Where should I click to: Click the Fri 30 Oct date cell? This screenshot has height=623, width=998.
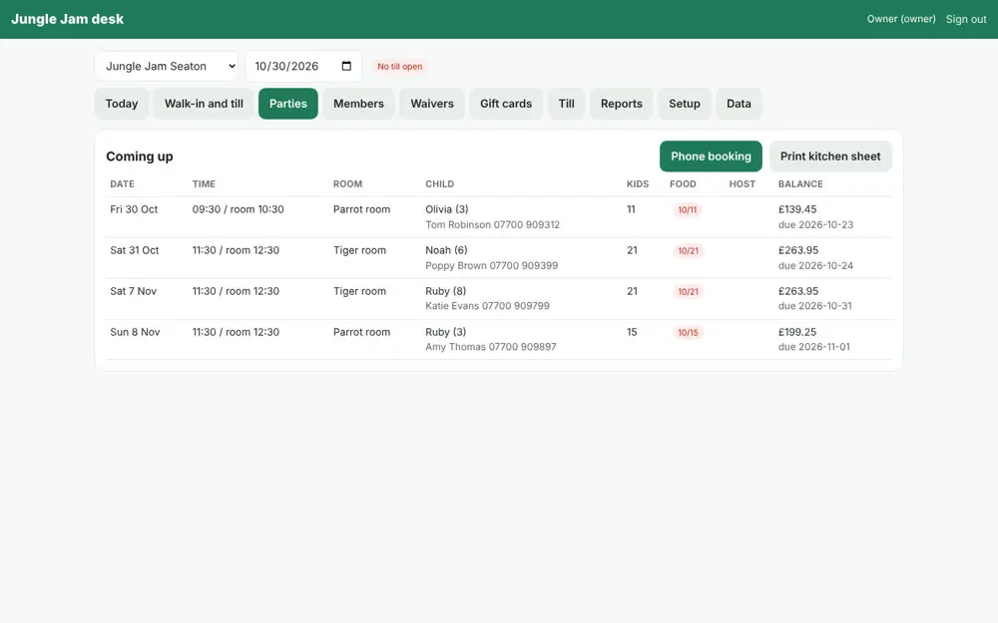[134, 209]
